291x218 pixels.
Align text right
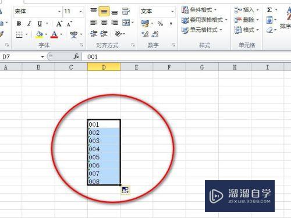pos(115,23)
